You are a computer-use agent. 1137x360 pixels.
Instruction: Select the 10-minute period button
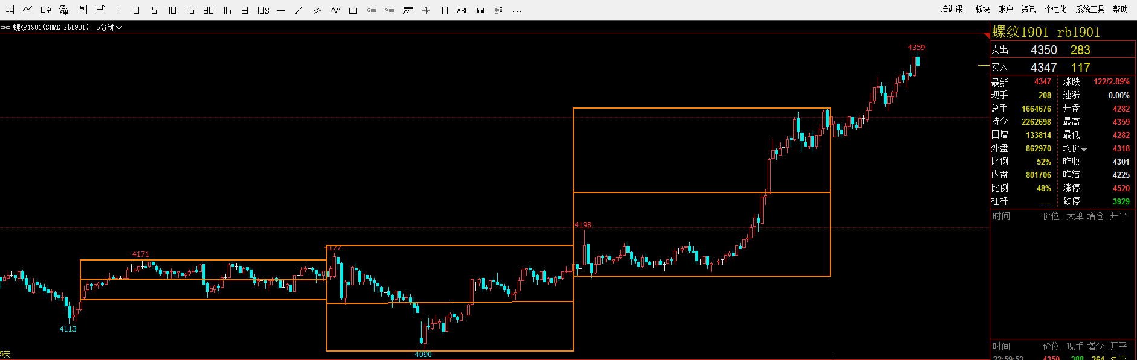coord(172,10)
